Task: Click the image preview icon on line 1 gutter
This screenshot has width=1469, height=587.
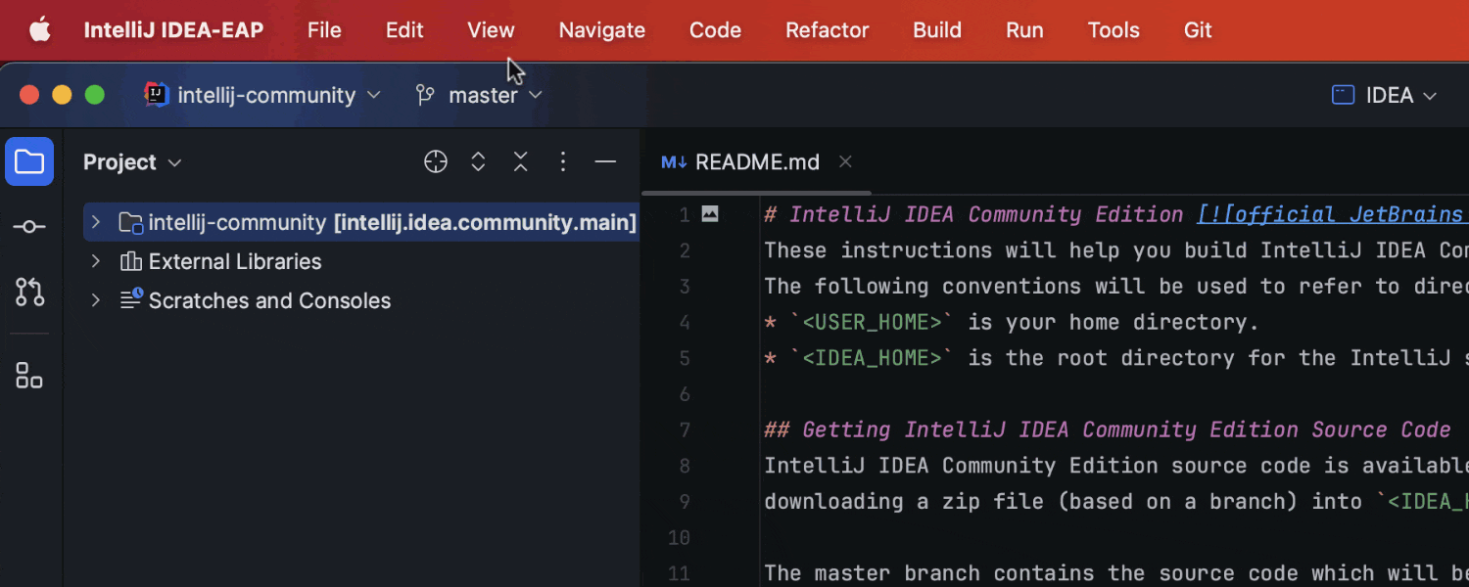Action: point(710,213)
